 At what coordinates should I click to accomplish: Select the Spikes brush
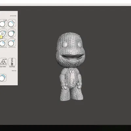click(x=12, y=33)
